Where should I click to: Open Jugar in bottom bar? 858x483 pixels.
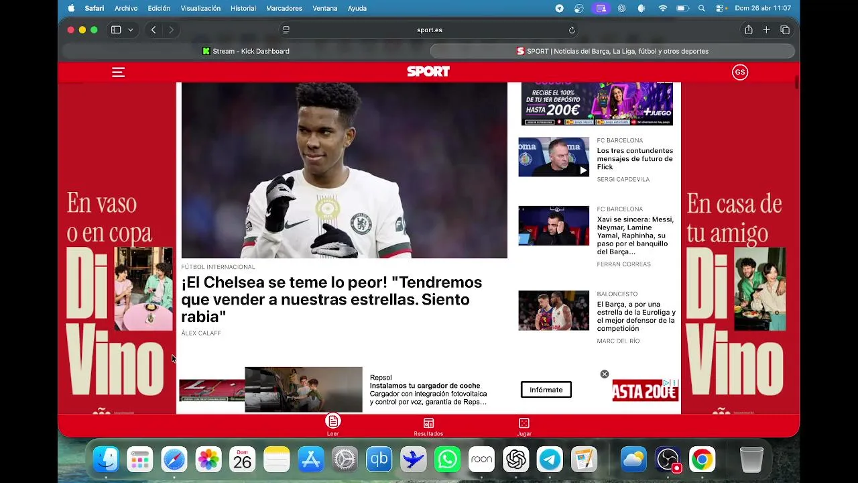524,427
